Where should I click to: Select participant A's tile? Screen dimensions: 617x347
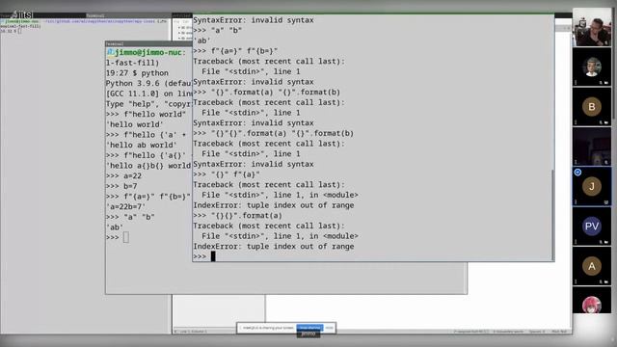click(x=592, y=266)
